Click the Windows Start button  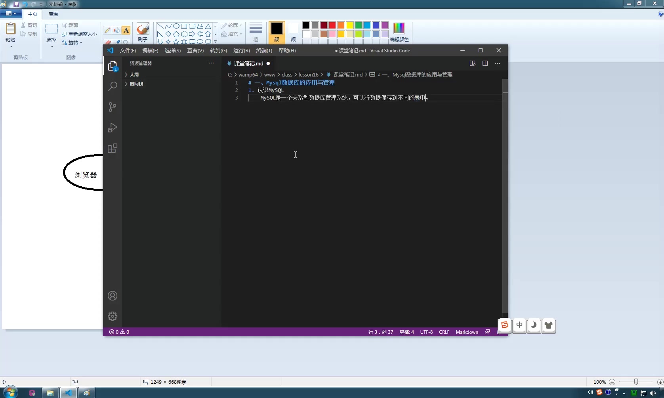10,392
